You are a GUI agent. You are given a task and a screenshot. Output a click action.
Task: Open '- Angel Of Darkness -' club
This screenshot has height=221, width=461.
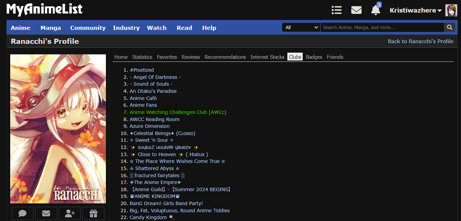point(155,77)
